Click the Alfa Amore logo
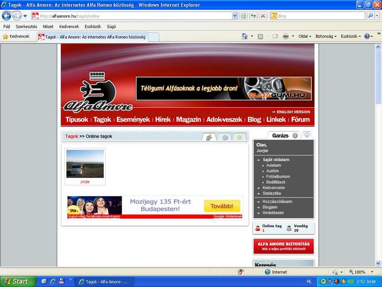The height and width of the screenshot is (287, 382). pos(98,92)
